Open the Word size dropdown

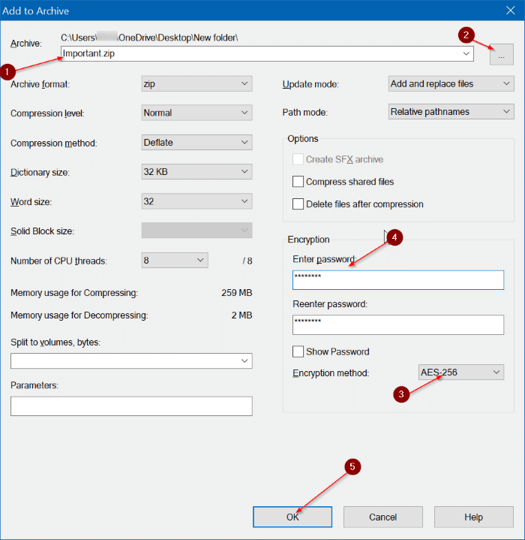coord(196,201)
